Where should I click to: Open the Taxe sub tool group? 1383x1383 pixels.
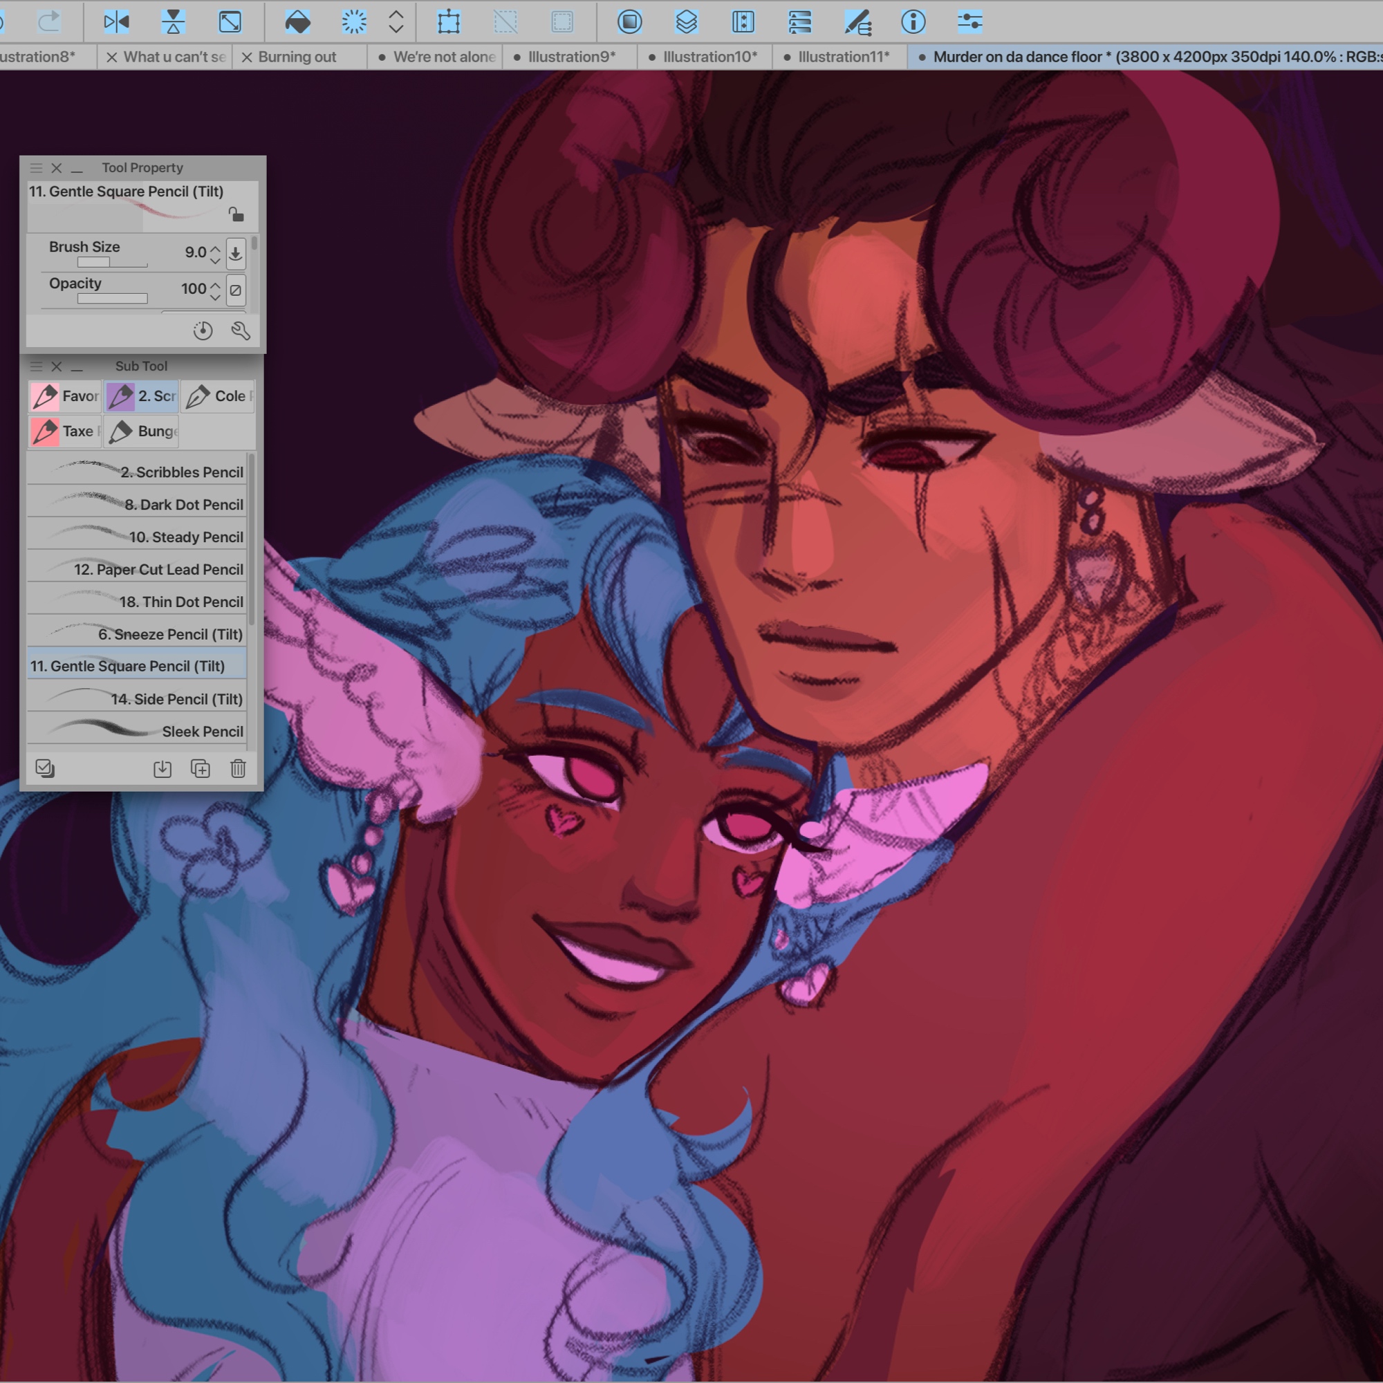click(x=64, y=431)
